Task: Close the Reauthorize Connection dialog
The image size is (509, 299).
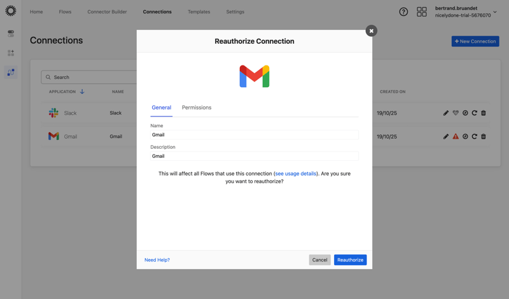Action: 371,31
